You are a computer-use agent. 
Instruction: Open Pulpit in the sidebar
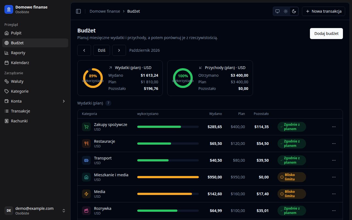[35, 33]
